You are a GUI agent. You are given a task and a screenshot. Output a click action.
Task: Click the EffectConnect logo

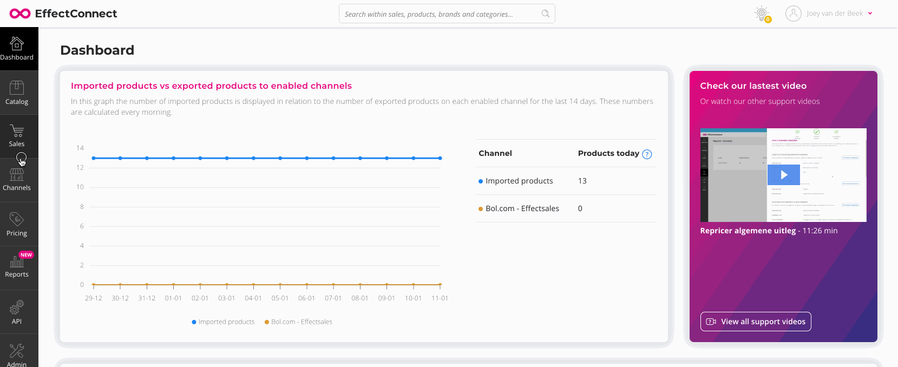[x=63, y=14]
